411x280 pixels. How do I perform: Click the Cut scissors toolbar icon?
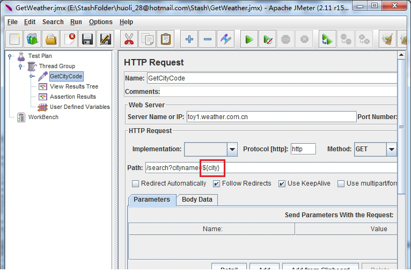click(x=129, y=39)
